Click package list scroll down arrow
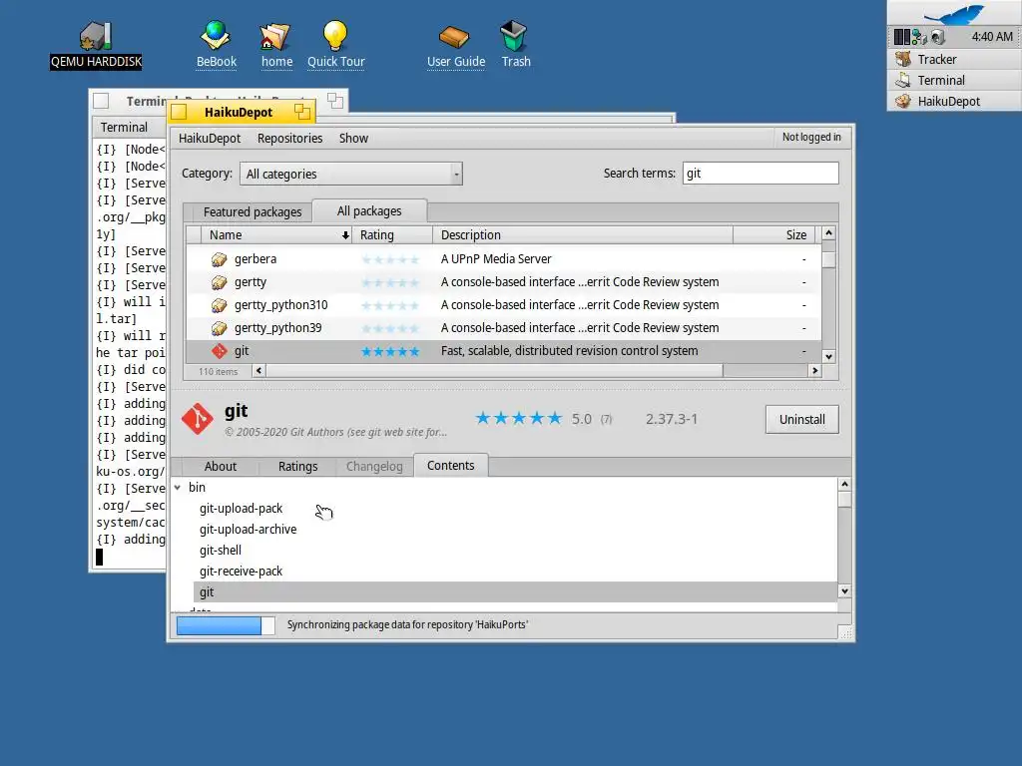The width and height of the screenshot is (1022, 766). (x=828, y=356)
